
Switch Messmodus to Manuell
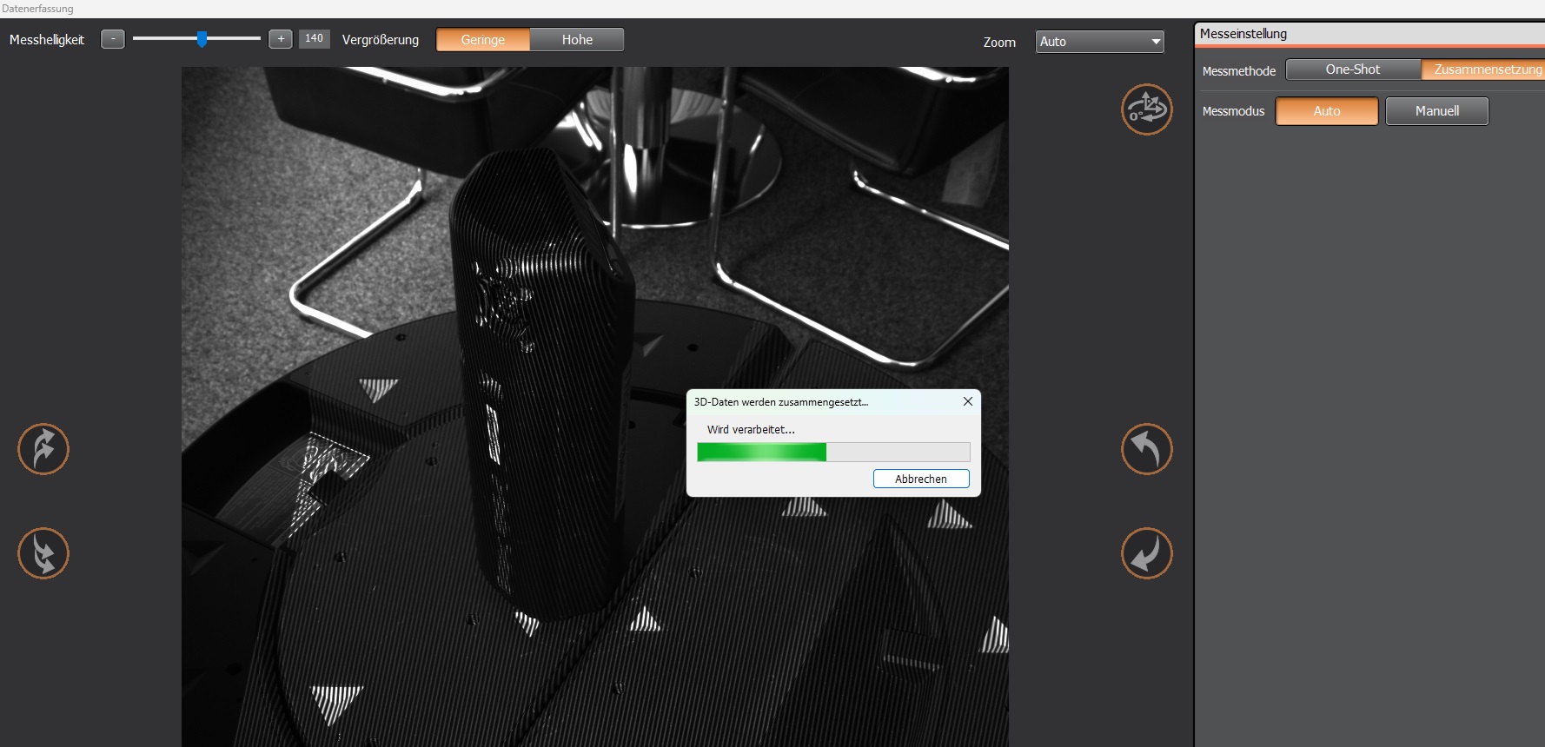click(1437, 111)
